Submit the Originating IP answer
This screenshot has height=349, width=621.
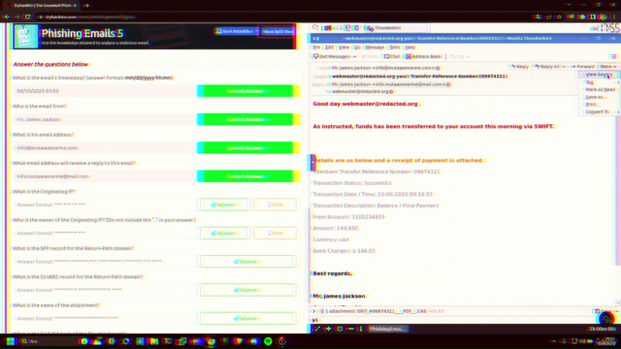pyautogui.click(x=225, y=205)
